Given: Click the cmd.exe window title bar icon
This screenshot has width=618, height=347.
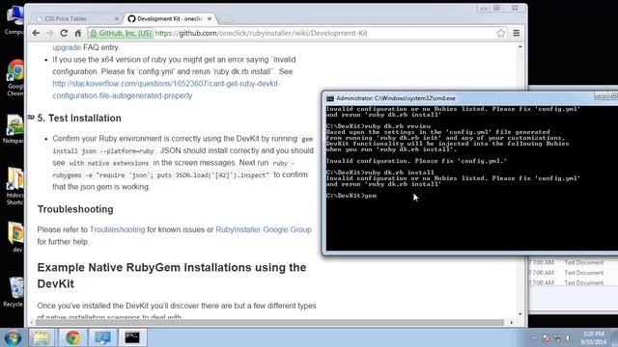Looking at the screenshot, I should pos(330,98).
